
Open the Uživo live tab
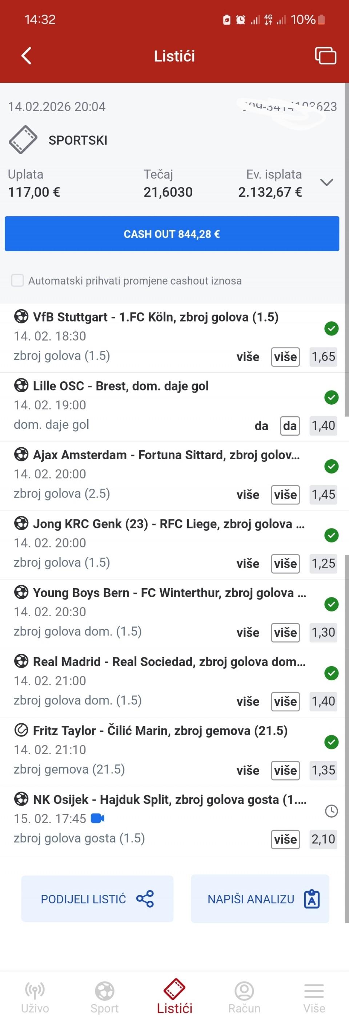pos(35,997)
